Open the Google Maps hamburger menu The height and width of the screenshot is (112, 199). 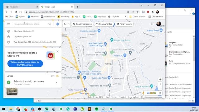pyautogui.click(x=8, y=24)
